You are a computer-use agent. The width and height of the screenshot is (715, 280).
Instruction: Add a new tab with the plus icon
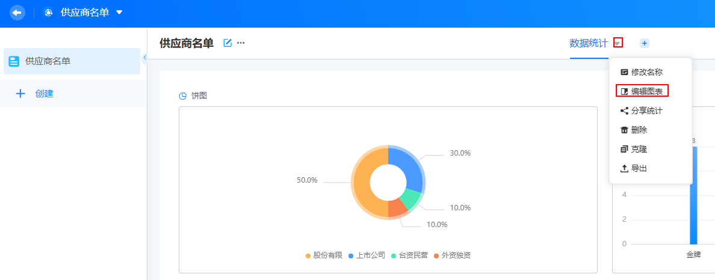(x=645, y=43)
